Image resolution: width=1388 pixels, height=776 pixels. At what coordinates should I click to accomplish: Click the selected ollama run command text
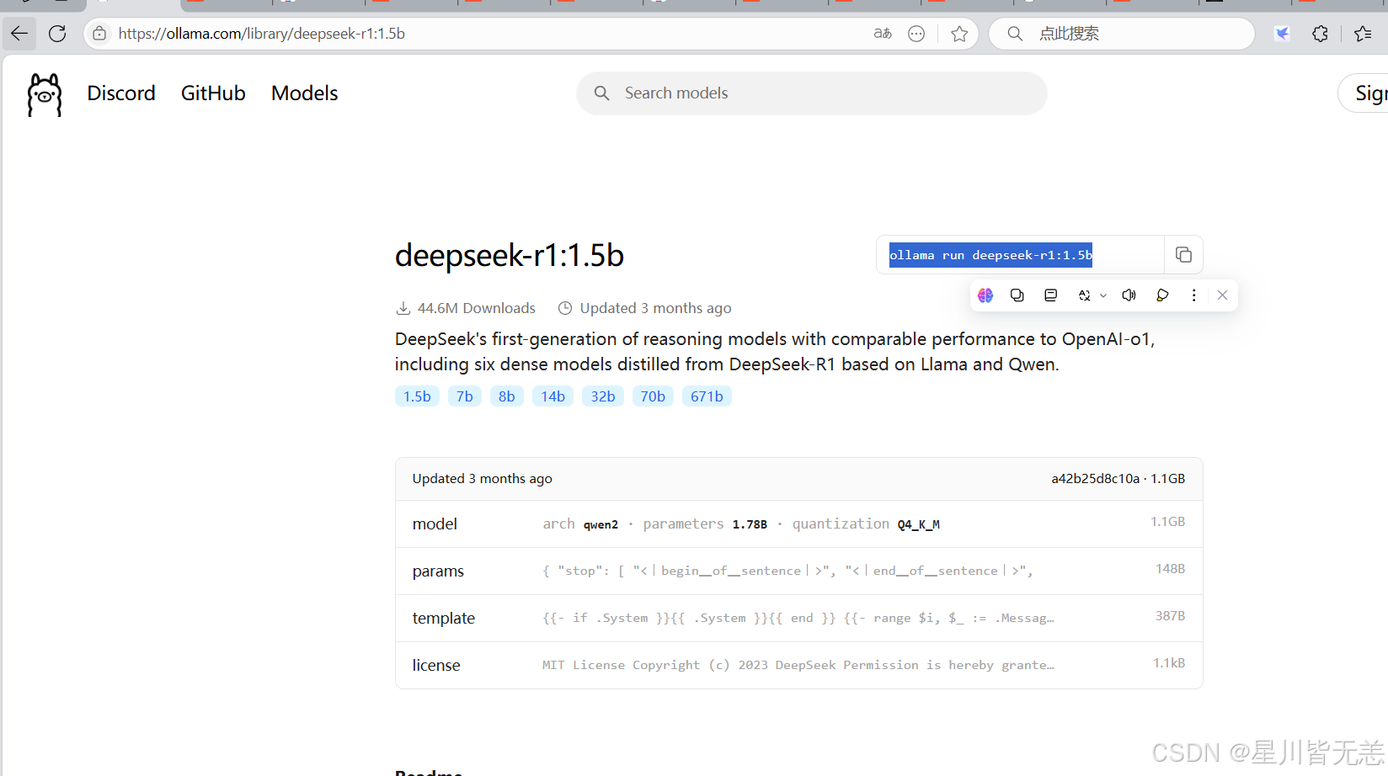click(990, 255)
